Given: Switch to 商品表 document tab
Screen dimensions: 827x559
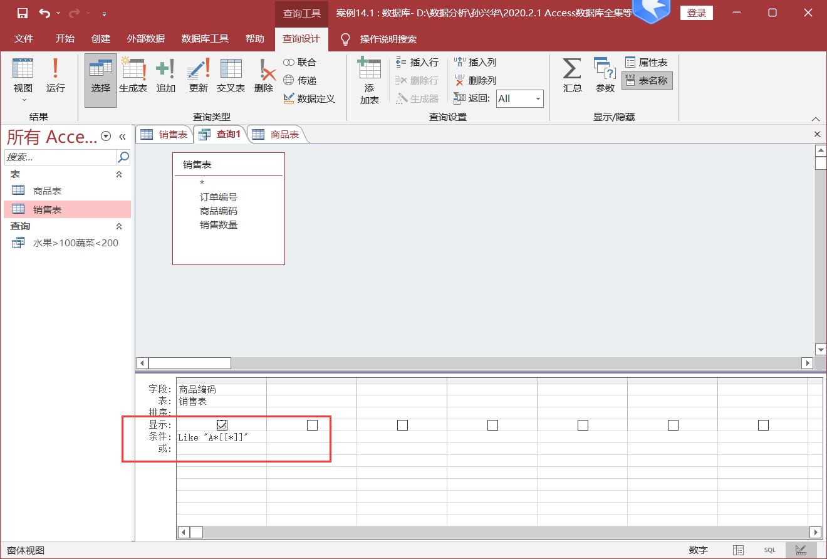Looking at the screenshot, I should pyautogui.click(x=276, y=134).
